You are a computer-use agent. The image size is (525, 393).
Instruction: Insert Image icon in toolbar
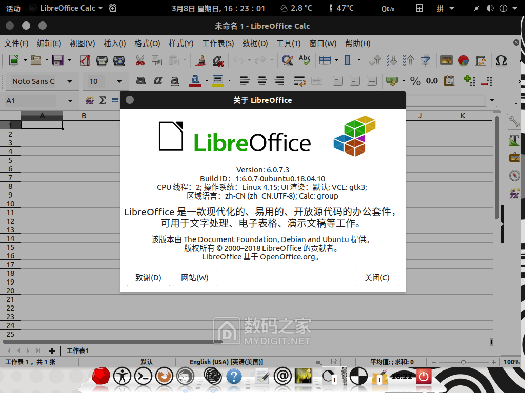tap(447, 60)
